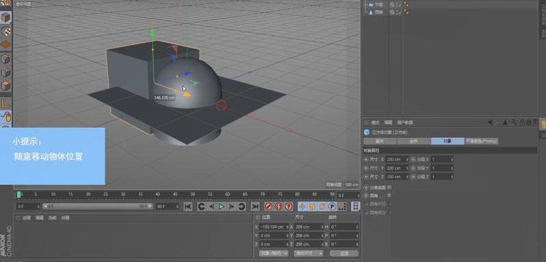Viewport: 546px width, 262px height.
Task: Click the 尺寸 Y field in Attributes
Action: 397,168
